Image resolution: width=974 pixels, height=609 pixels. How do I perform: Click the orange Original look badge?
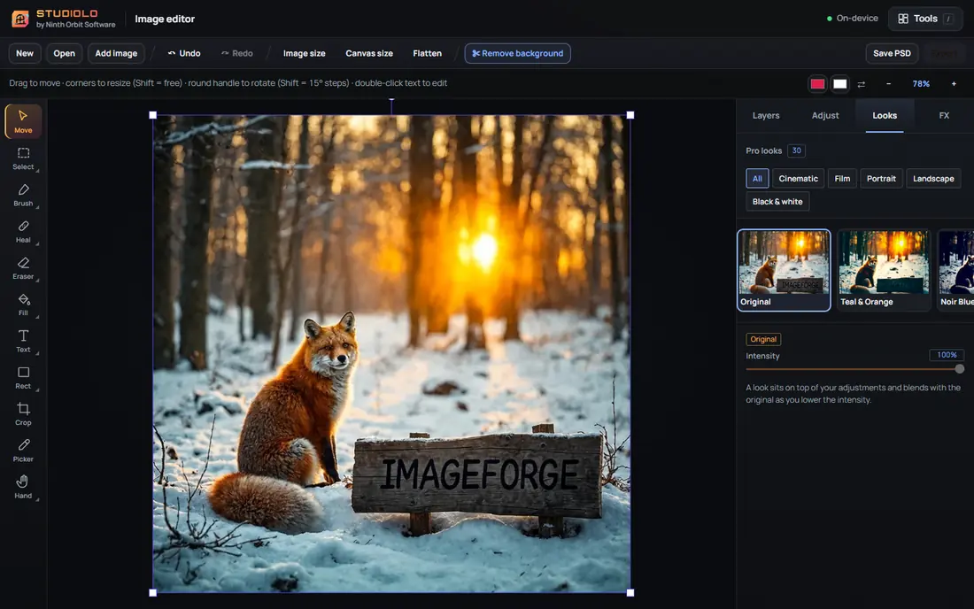click(x=762, y=340)
